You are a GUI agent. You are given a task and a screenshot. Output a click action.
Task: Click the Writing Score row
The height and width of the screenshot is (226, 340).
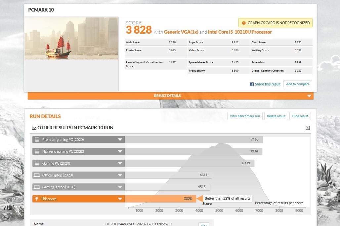[281, 52]
